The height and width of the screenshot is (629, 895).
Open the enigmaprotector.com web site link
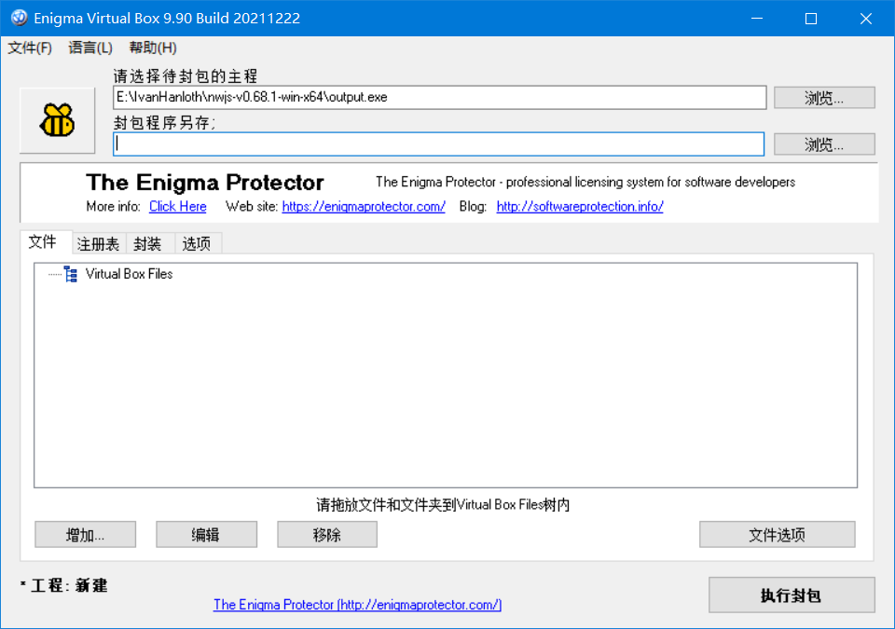tap(364, 207)
